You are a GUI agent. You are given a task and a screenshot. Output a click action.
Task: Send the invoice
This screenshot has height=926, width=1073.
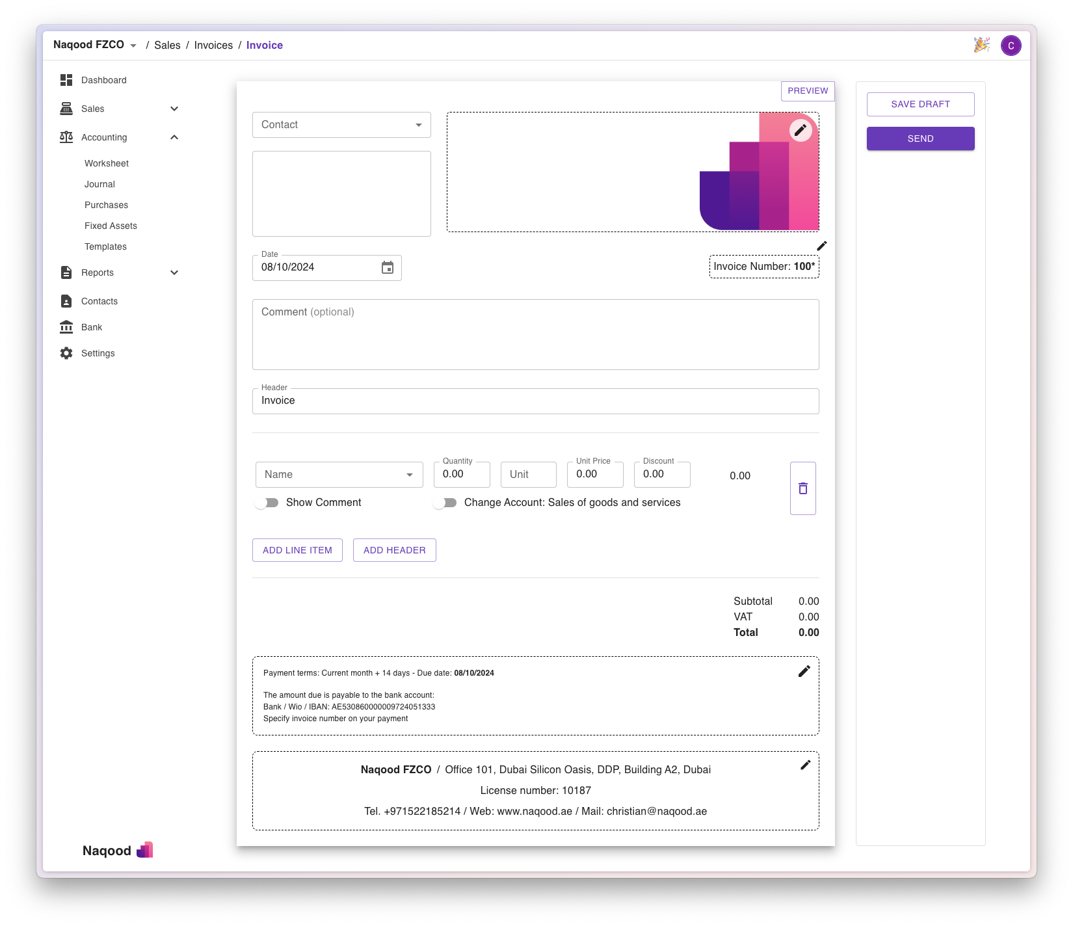tap(920, 138)
